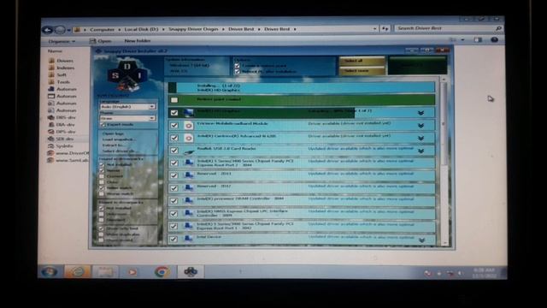Uncheck the Intel HD Graphics driver
The height and width of the screenshot is (308, 547).
click(x=174, y=113)
